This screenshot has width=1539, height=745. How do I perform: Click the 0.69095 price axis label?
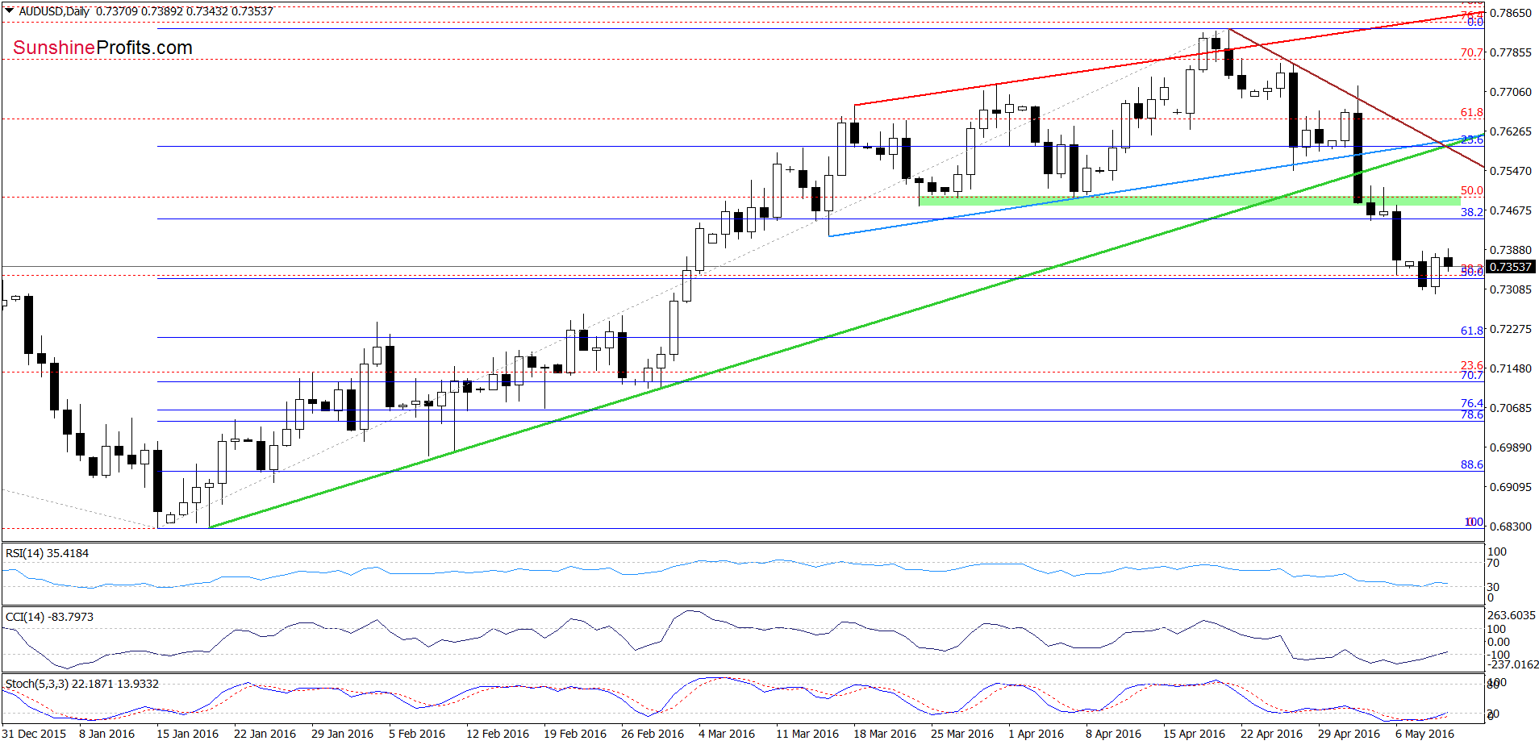[x=1510, y=487]
